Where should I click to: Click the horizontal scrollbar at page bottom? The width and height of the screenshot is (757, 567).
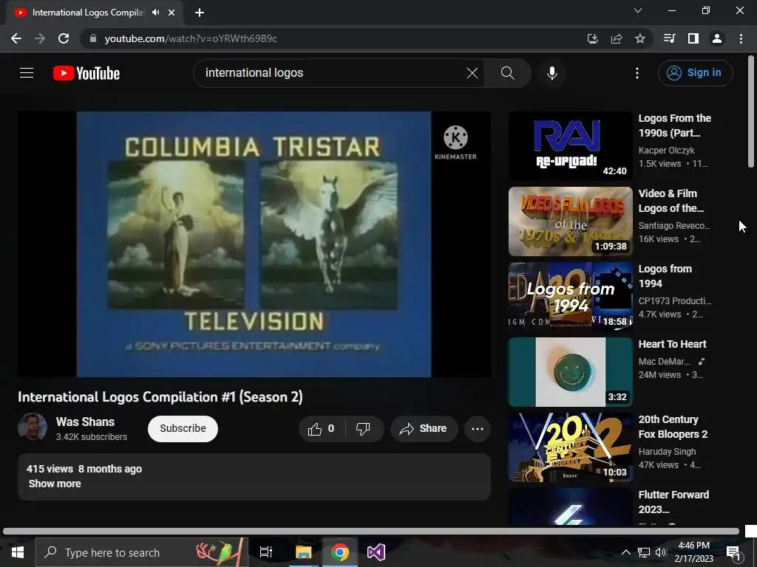(371, 531)
